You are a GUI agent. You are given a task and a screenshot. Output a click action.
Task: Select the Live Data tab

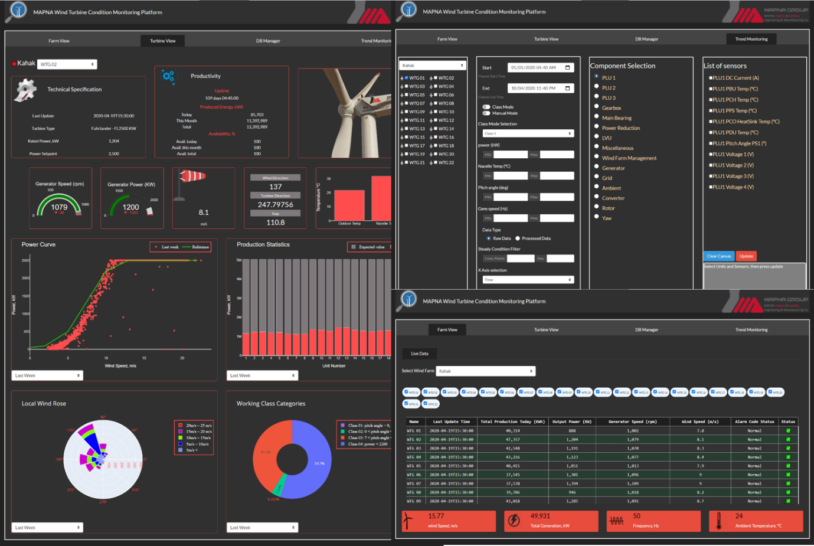pyautogui.click(x=419, y=354)
